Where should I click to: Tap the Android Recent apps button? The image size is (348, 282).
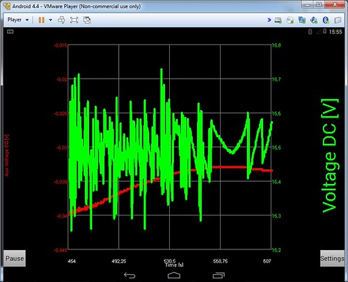(219, 276)
